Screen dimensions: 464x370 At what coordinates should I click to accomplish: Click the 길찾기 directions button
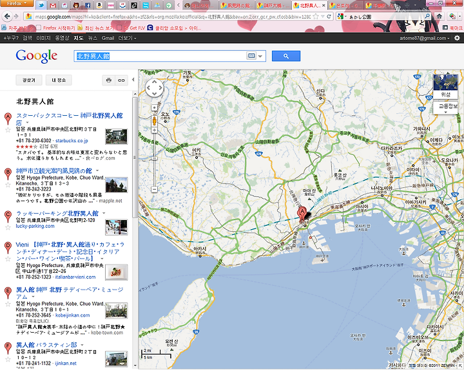pyautogui.click(x=29, y=80)
